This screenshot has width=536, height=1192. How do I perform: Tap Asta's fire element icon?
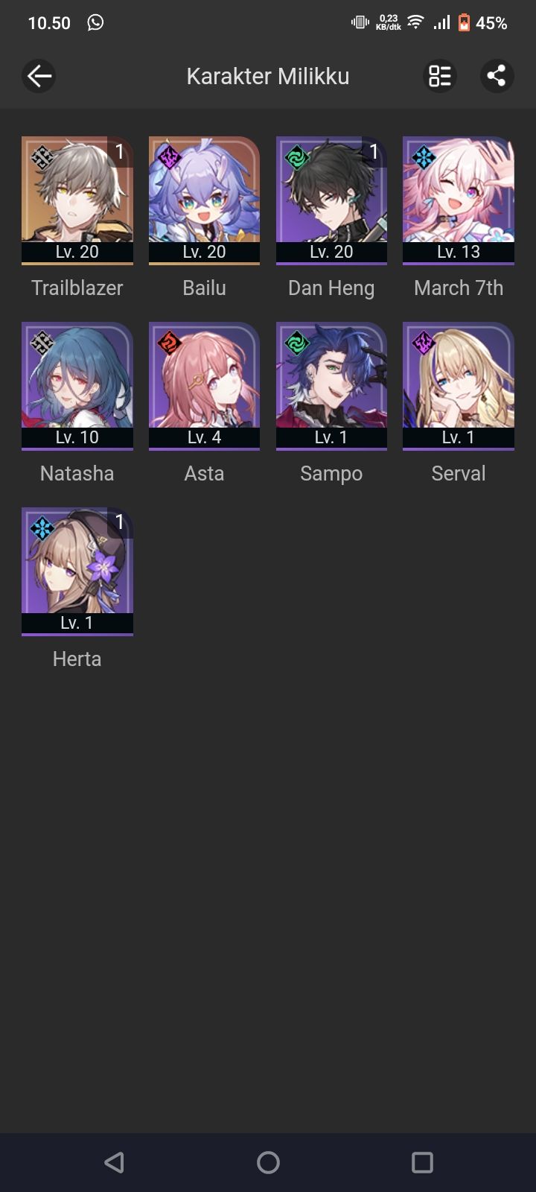pos(169,343)
